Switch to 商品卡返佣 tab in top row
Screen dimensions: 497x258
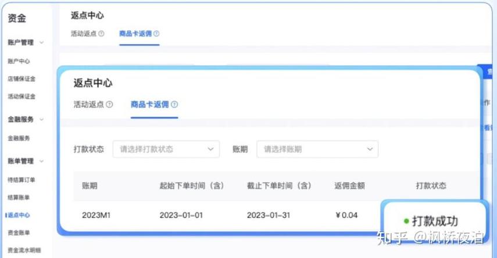135,34
